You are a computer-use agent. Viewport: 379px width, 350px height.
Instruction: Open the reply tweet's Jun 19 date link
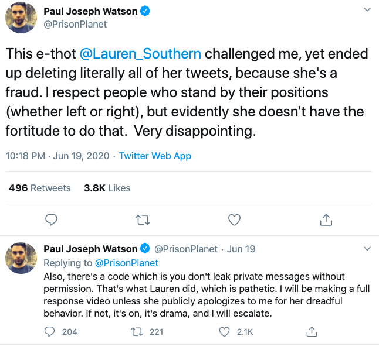point(241,249)
